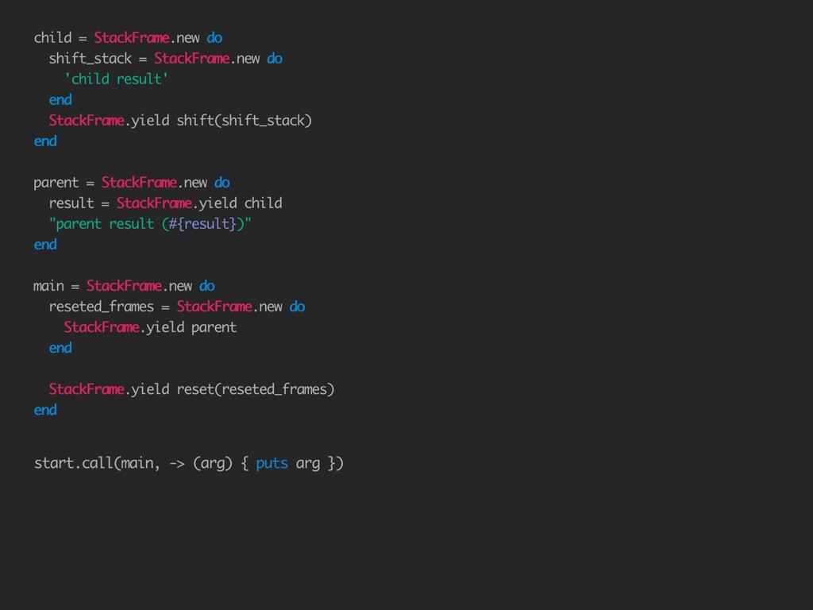This screenshot has width=813, height=610.
Task: Click the end keyword closing the parent block
Action: [45, 245]
